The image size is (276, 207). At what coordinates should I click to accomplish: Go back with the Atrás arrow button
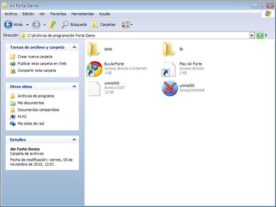tap(8, 25)
